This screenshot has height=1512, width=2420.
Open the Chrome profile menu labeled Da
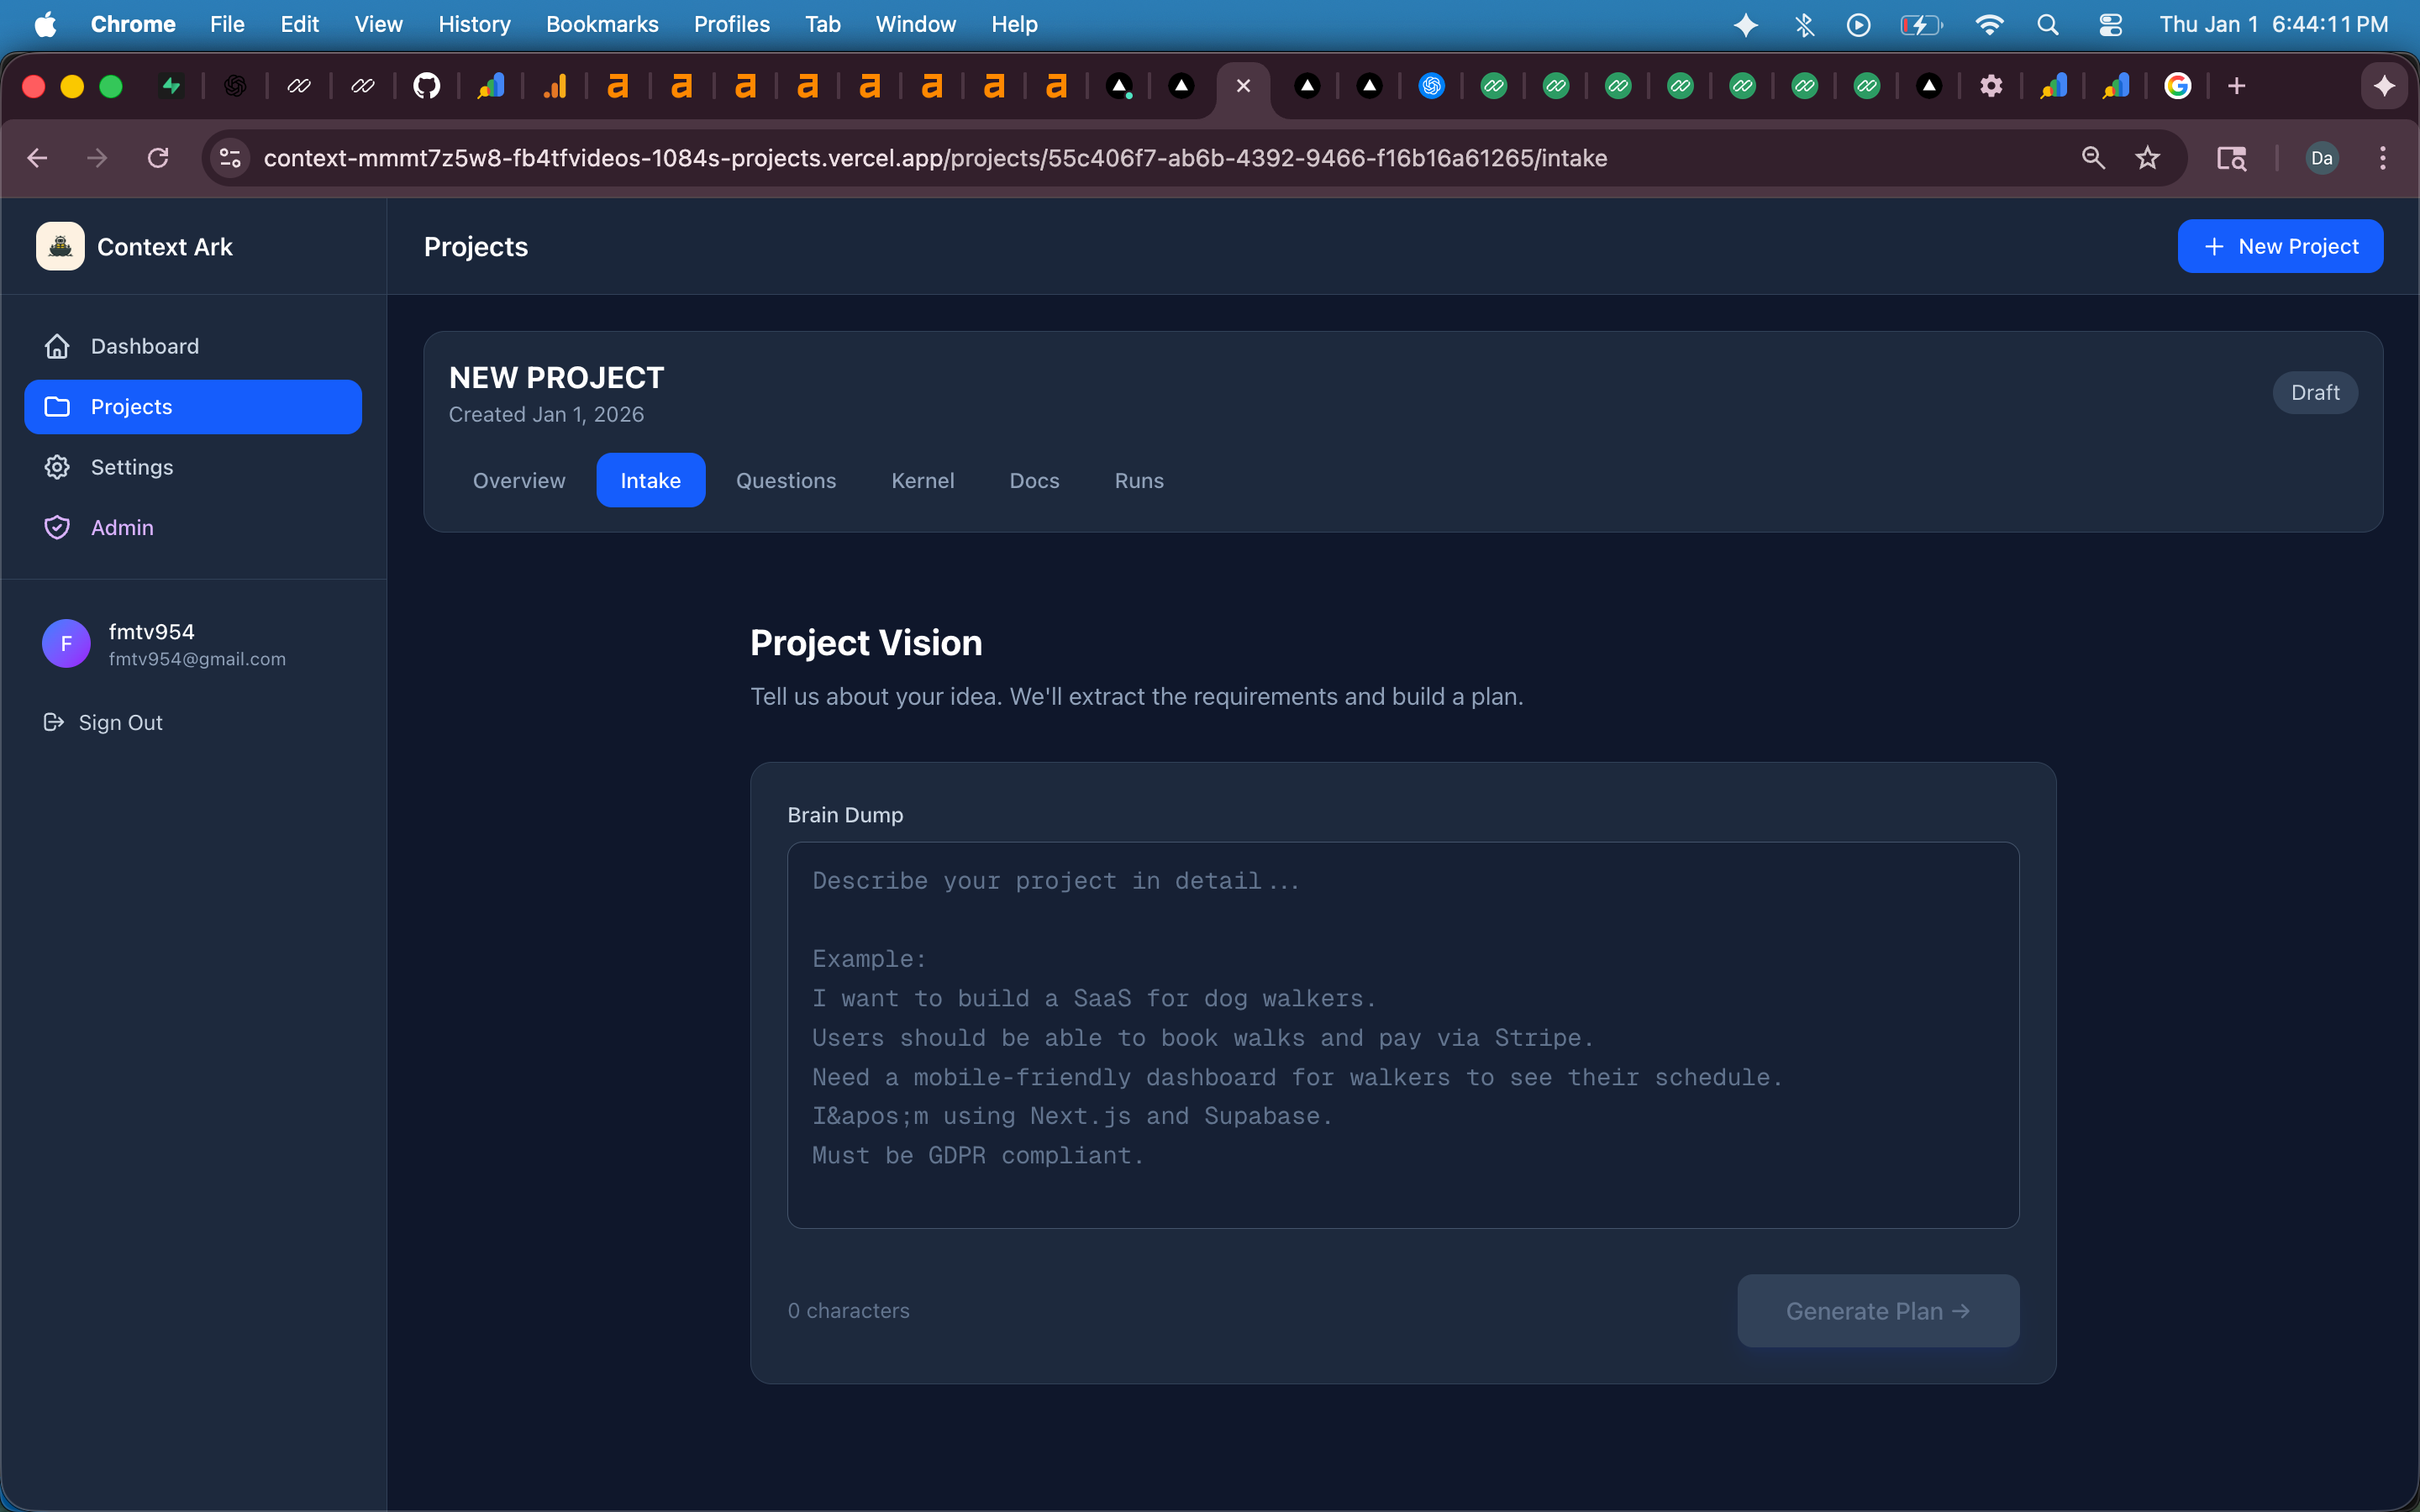pyautogui.click(x=2321, y=158)
